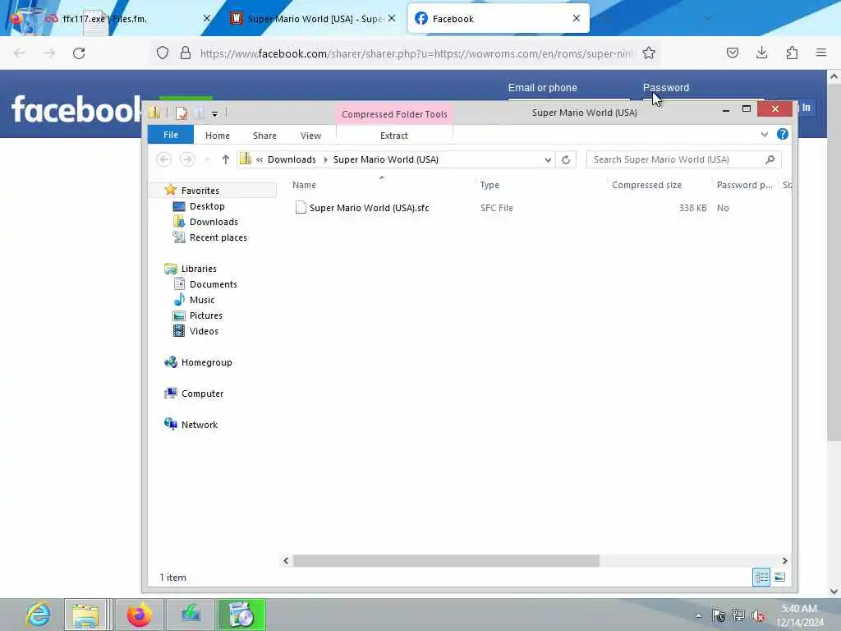Image resolution: width=841 pixels, height=631 pixels.
Task: Expand hidden breadcrumb path chevrons
Action: [x=259, y=160]
